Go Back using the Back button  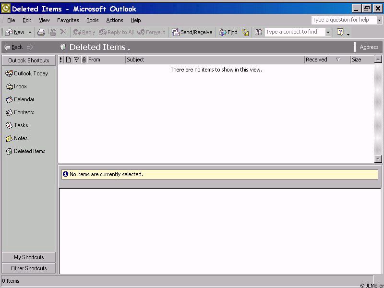(13, 47)
